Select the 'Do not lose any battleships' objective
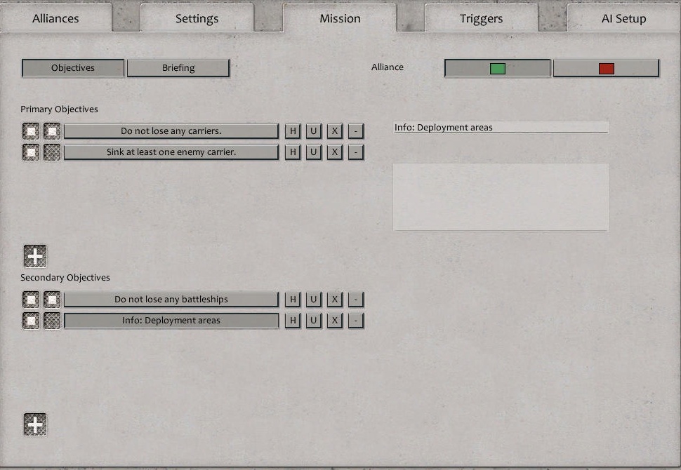681x470 pixels. [x=171, y=300]
